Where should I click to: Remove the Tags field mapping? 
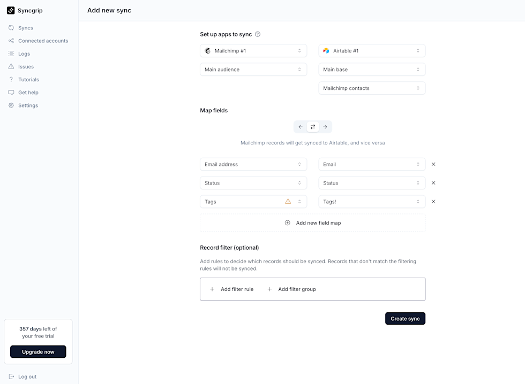tap(433, 202)
